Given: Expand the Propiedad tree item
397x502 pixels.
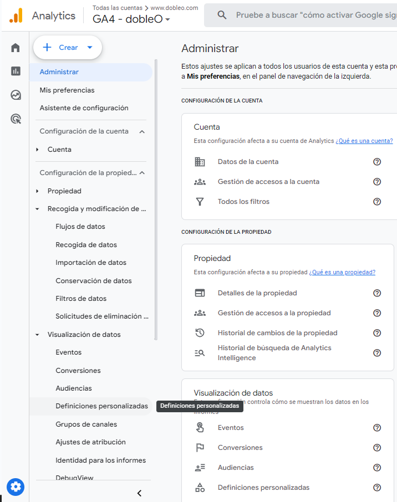Looking at the screenshot, I should point(37,191).
